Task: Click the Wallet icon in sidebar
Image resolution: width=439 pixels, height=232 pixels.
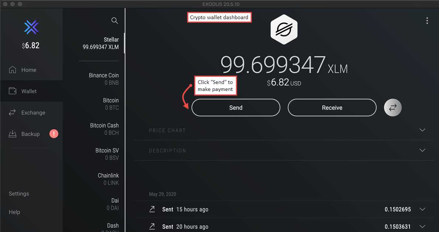Action: 13,91
